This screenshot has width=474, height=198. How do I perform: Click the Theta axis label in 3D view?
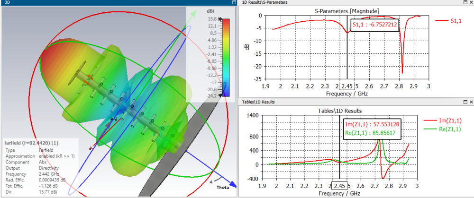(x=223, y=188)
